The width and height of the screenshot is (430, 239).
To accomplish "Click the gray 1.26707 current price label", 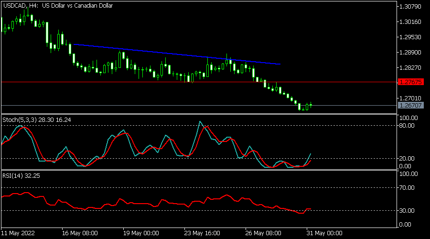I will point(410,105).
